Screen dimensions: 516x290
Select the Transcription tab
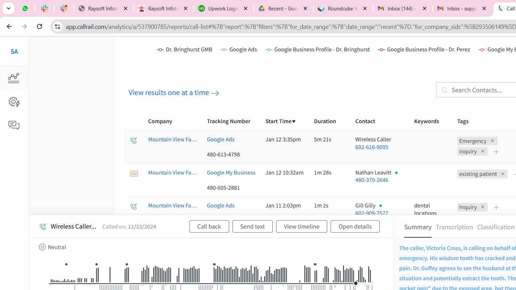coord(455,227)
